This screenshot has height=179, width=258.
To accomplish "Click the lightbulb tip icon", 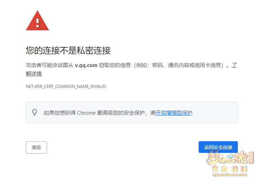I will [35, 112].
